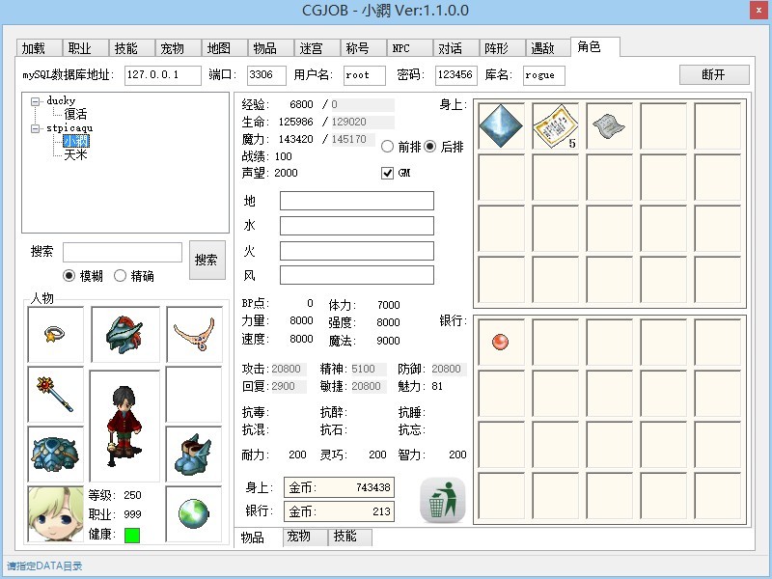Screen dimensions: 772x579
Task: Click the blue body armor icon
Action: (x=55, y=454)
